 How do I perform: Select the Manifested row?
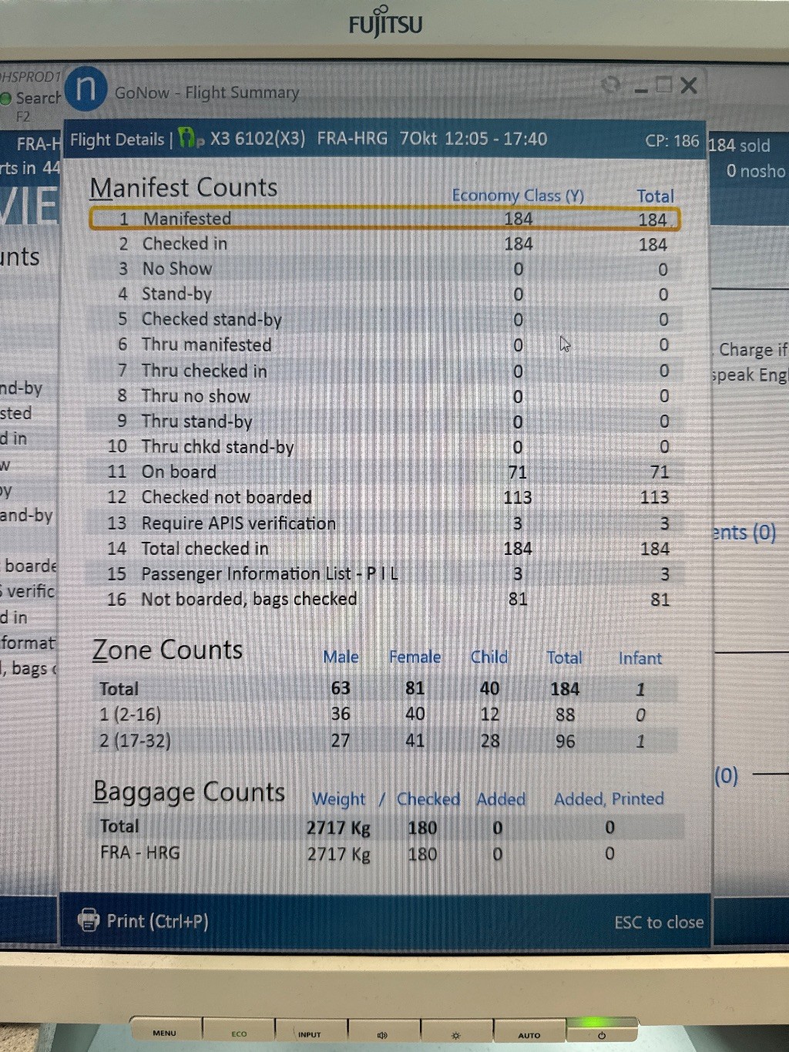(384, 219)
